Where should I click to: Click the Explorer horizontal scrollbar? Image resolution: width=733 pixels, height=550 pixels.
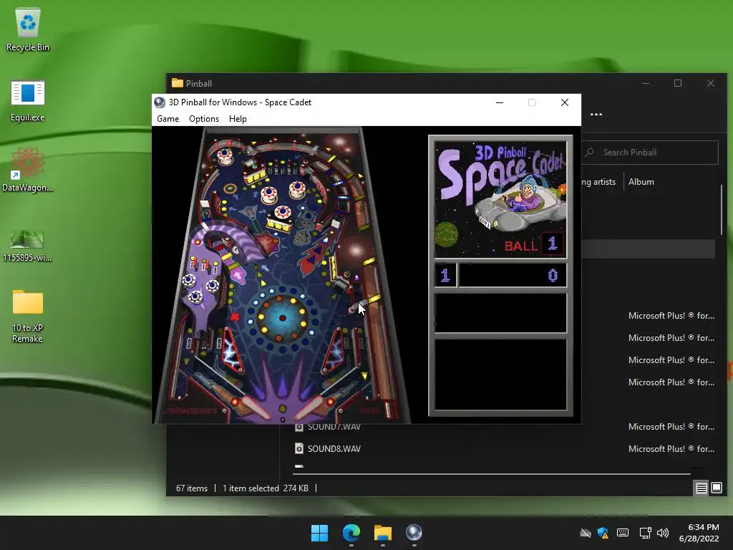pos(491,474)
